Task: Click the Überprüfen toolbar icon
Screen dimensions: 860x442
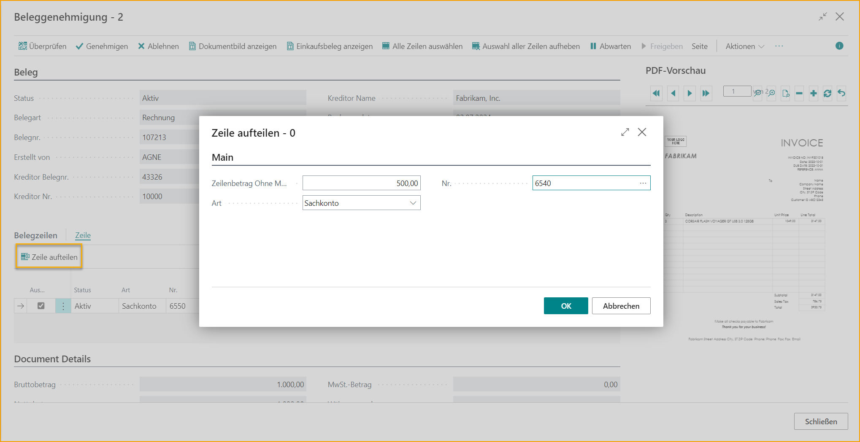Action: pos(23,46)
